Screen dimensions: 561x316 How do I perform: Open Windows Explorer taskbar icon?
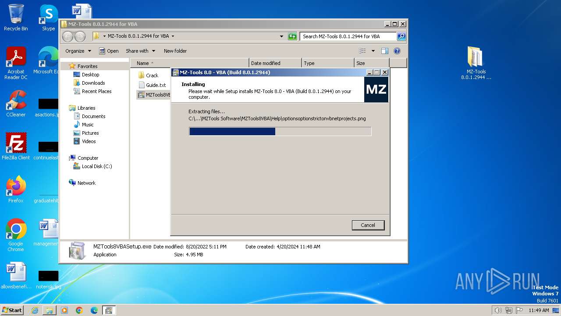point(50,310)
